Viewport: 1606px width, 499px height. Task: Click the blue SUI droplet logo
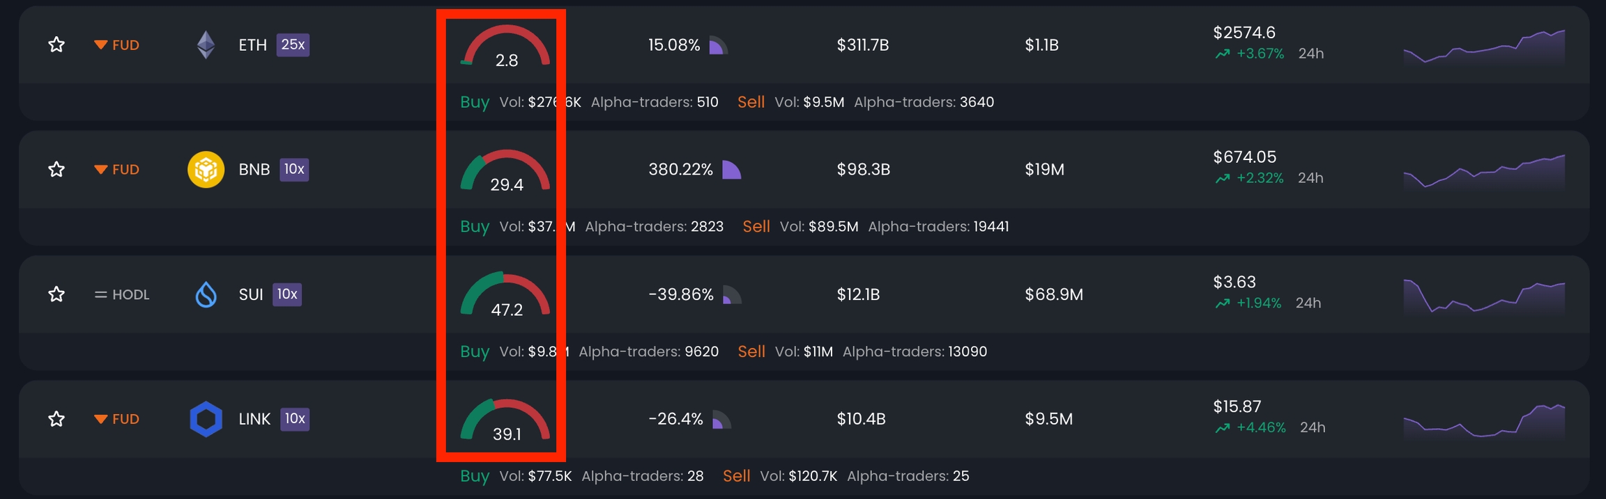click(x=206, y=295)
